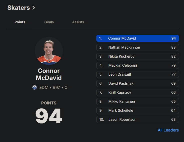
Task: Expand the Skaters section chevron arrow
Action: (34, 8)
